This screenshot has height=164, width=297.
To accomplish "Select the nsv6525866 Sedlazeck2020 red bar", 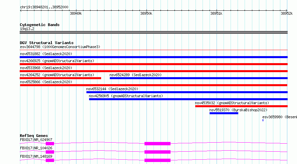I will 154,85.
